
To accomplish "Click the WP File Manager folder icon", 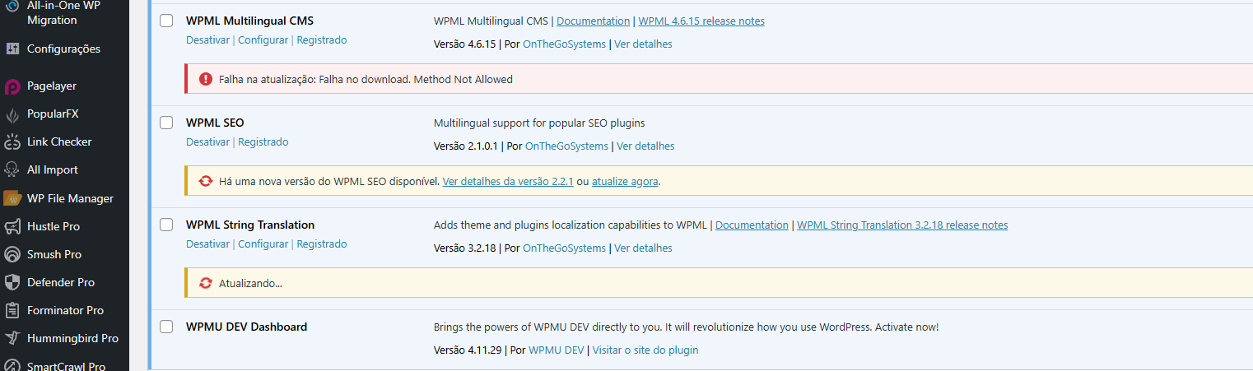I will [12, 198].
